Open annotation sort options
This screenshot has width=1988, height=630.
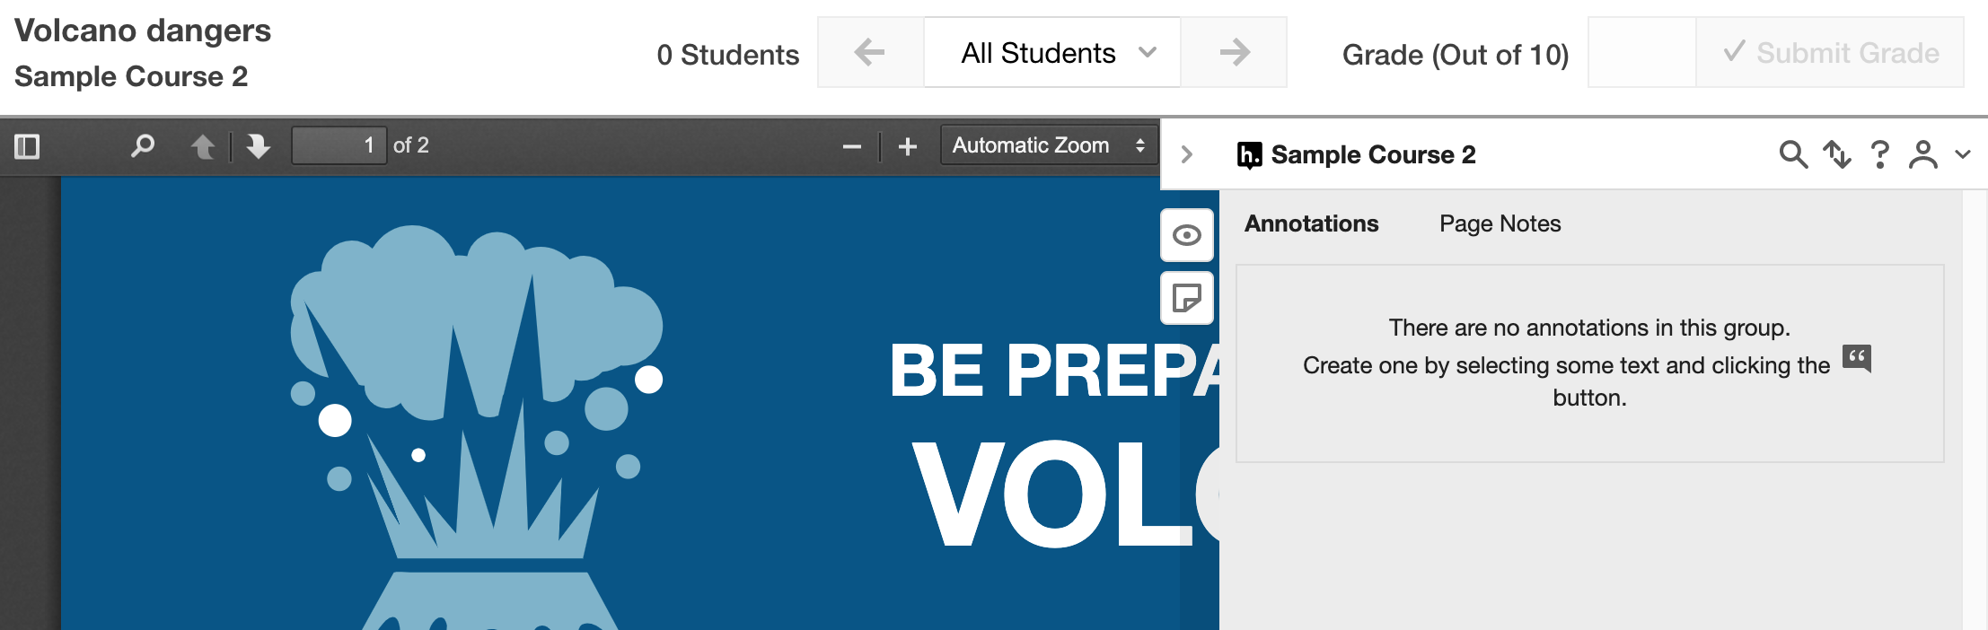click(1837, 154)
